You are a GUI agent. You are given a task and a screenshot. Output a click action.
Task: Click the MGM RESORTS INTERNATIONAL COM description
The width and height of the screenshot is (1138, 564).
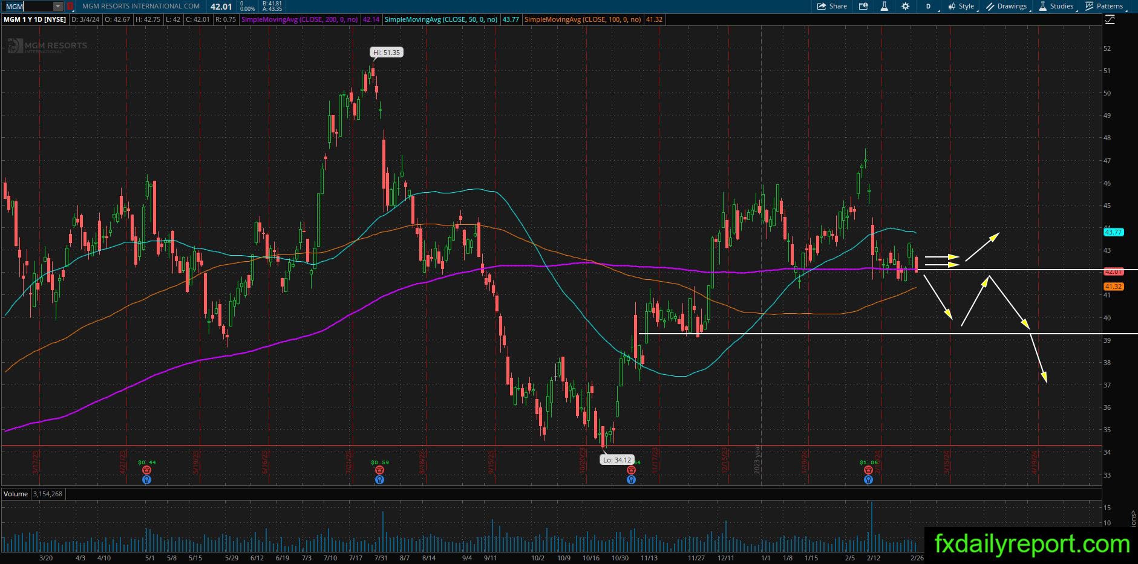141,6
